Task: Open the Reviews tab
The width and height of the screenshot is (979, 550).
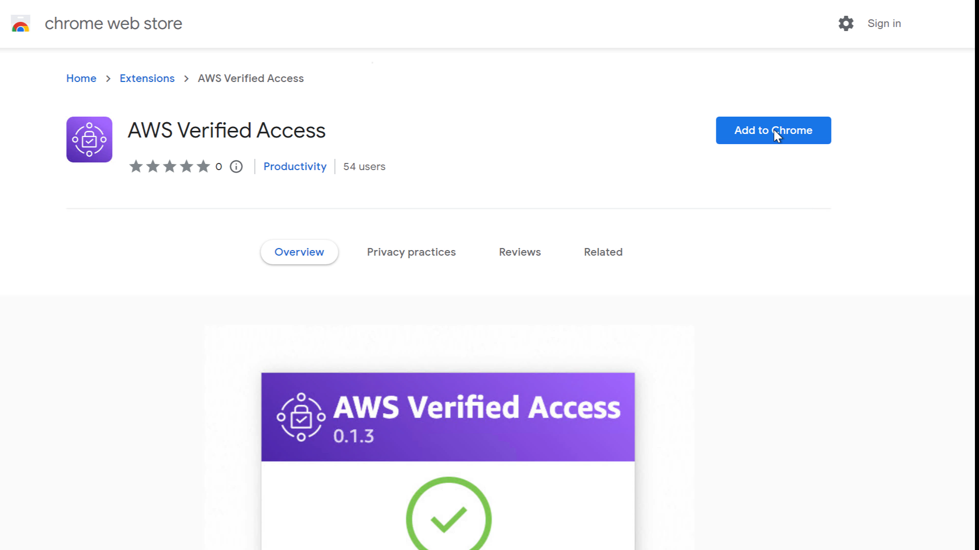Action: pos(520,252)
